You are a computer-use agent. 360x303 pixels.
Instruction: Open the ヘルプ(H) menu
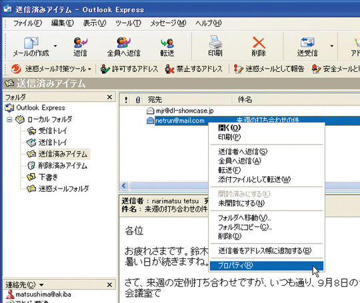point(209,23)
